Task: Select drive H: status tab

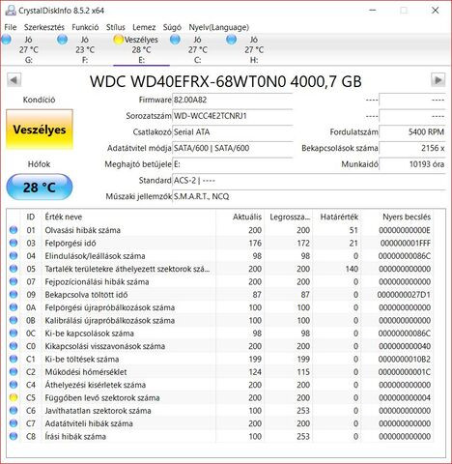Action: click(254, 49)
